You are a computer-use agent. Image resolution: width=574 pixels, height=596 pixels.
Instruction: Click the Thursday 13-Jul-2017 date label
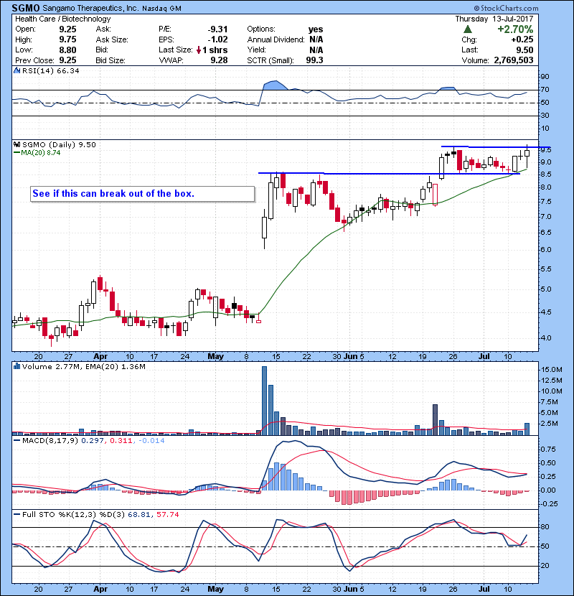point(494,19)
